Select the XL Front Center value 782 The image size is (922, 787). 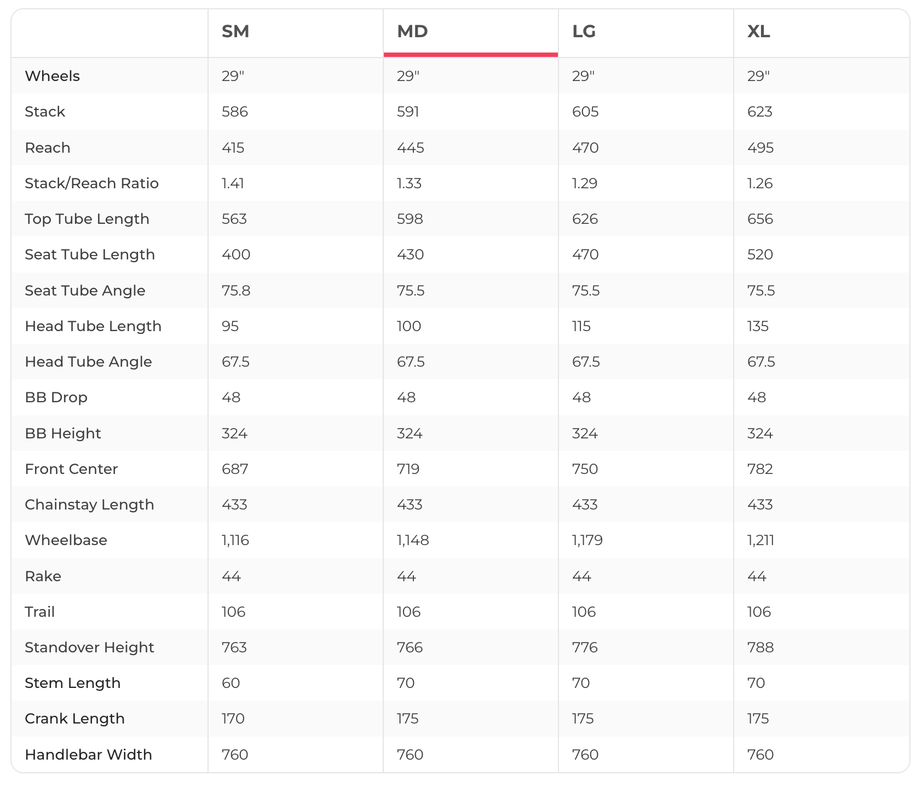coord(760,469)
